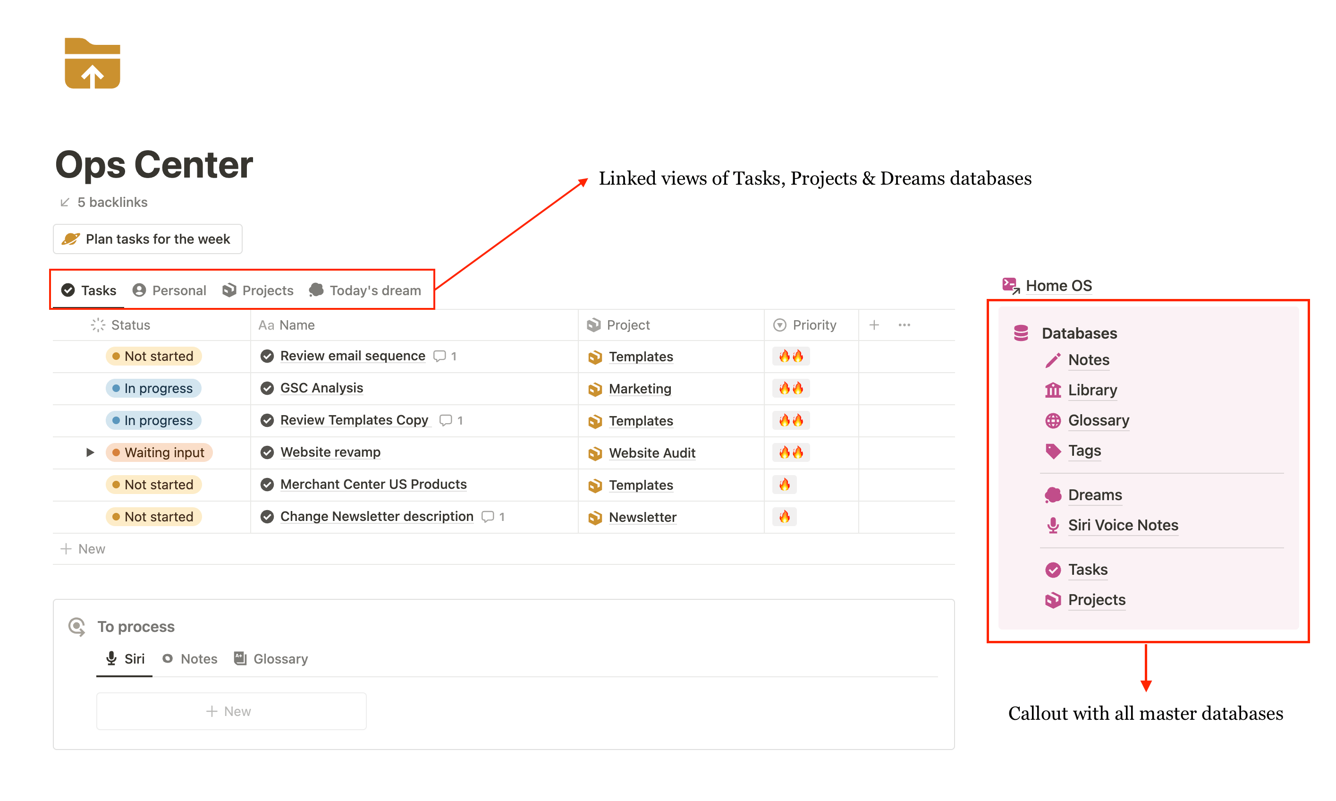The width and height of the screenshot is (1336, 801).
Task: Click the New task button in list
Action: [x=86, y=548]
